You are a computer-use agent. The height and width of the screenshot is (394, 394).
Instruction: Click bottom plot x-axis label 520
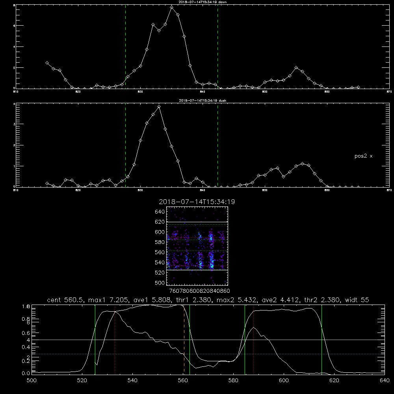pyautogui.click(x=82, y=381)
